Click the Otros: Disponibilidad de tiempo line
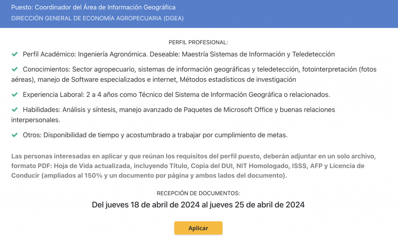 click(x=155, y=135)
